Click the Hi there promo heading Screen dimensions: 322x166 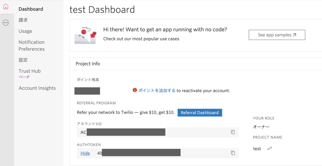[x=165, y=29]
